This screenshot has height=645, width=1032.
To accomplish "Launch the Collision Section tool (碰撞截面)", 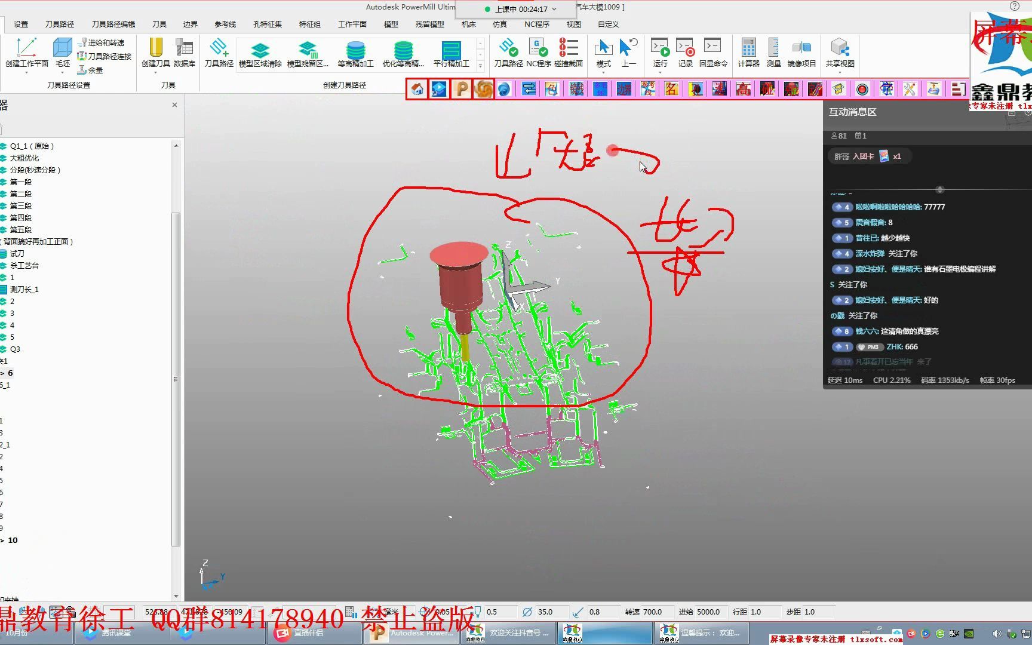I will [568, 53].
